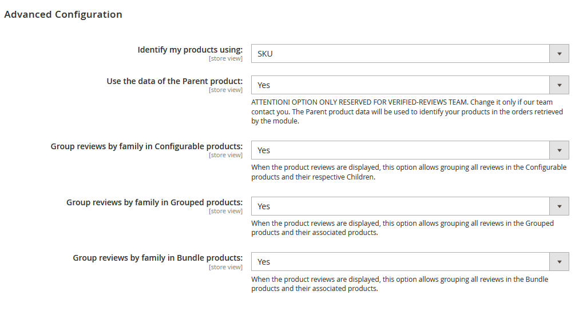
Task: Click the arrow icon of the SKU dropdown
Action: (x=559, y=54)
